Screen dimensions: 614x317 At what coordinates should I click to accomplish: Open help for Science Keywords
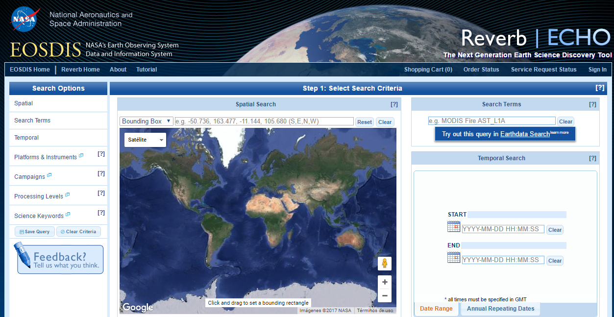[x=101, y=213]
